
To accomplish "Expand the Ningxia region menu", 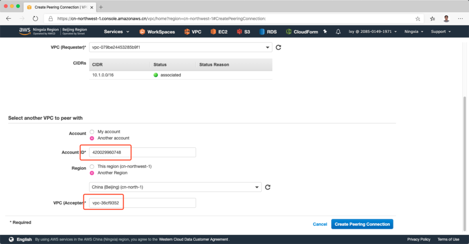I will click(x=414, y=32).
